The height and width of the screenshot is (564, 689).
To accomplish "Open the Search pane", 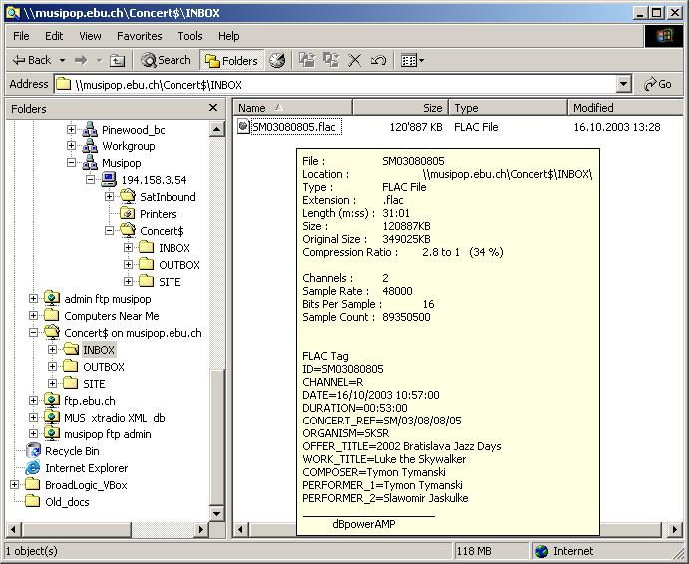I will pyautogui.click(x=166, y=60).
